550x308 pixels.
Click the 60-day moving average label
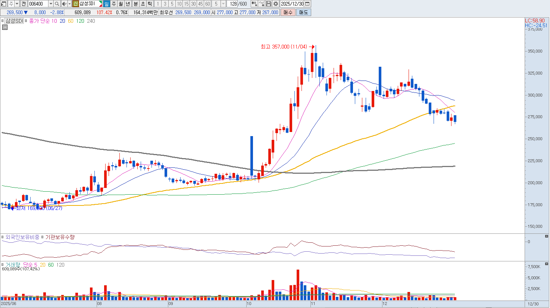[x=71, y=21]
